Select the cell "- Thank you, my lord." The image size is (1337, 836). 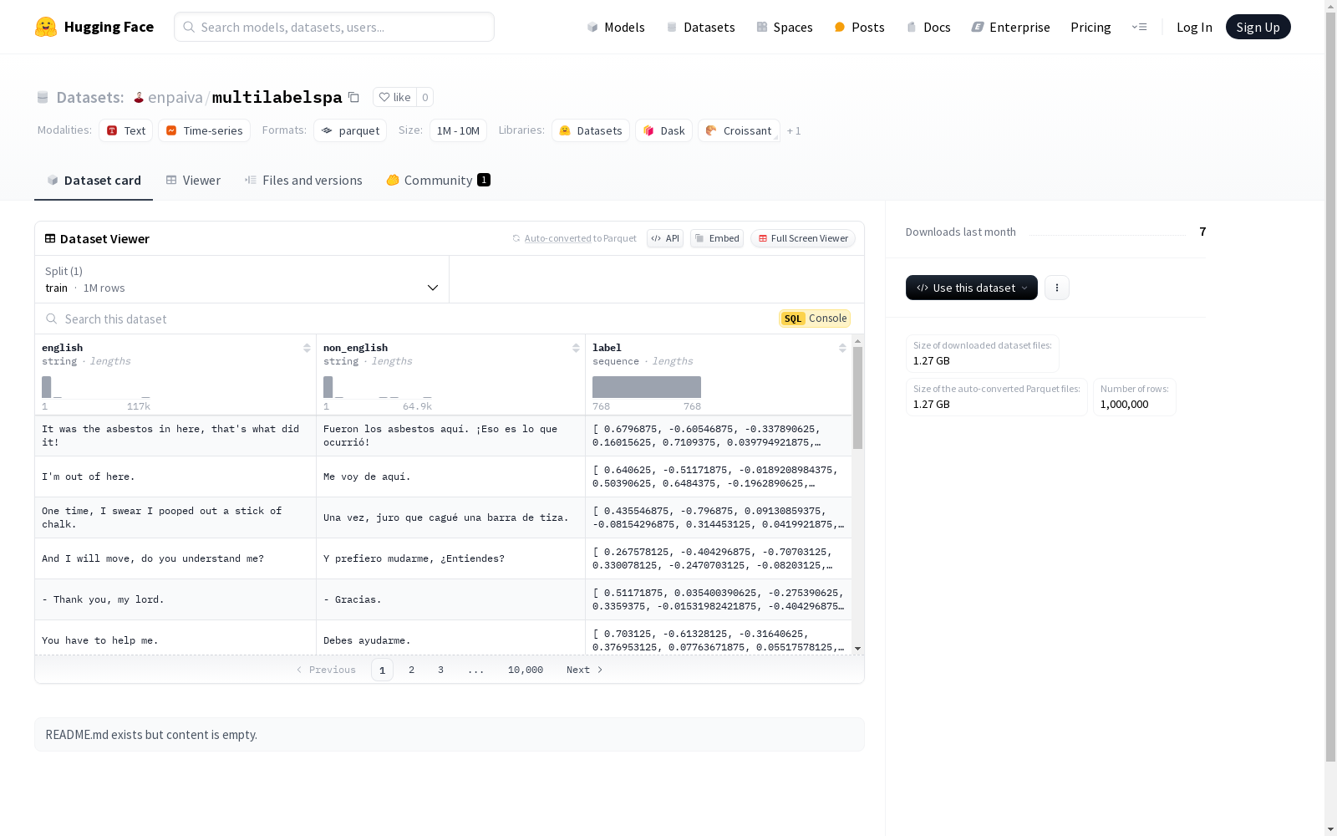(175, 599)
